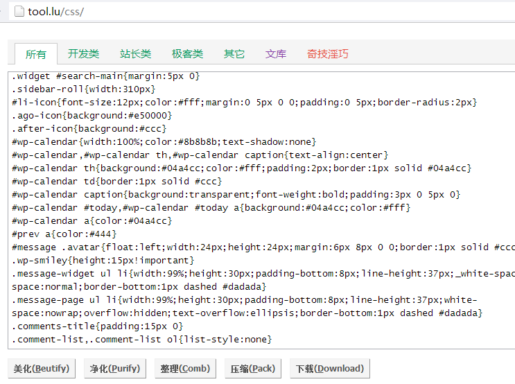Click the tool.lu/css/ address bar URL

(56, 12)
